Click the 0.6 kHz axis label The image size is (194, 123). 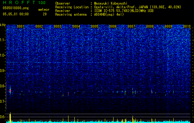3,117
